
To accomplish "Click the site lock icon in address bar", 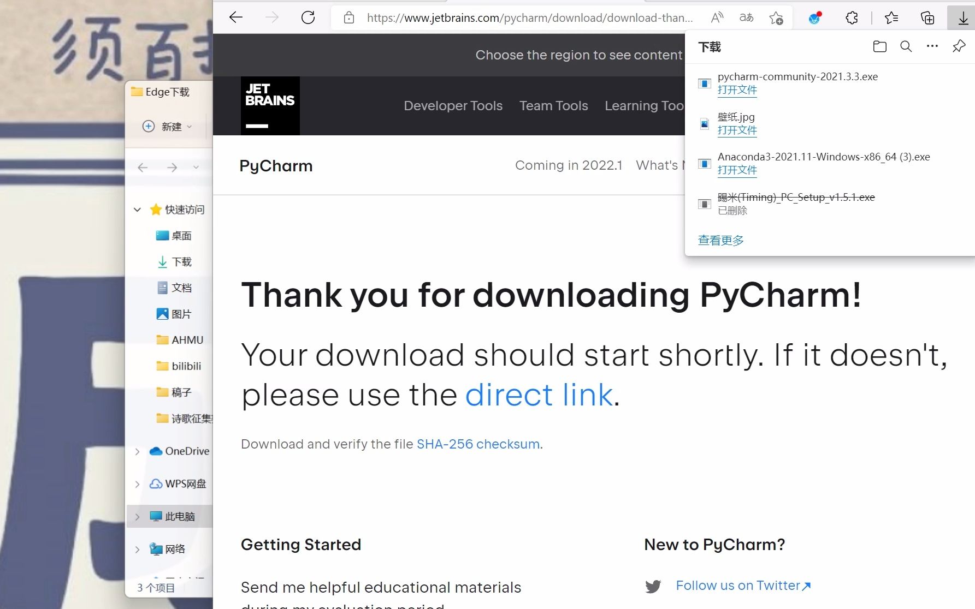I will click(349, 18).
